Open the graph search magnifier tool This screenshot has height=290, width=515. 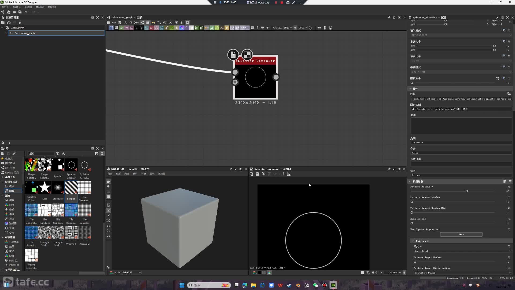coord(131,23)
